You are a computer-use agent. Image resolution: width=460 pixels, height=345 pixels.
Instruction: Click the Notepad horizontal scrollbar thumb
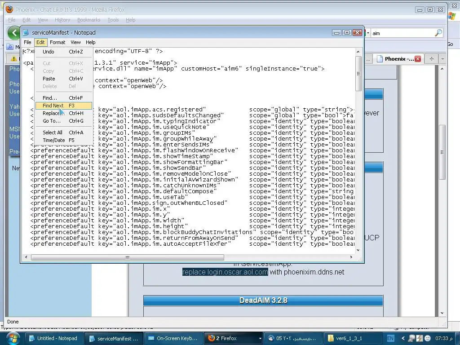pyautogui.click(x=127, y=257)
